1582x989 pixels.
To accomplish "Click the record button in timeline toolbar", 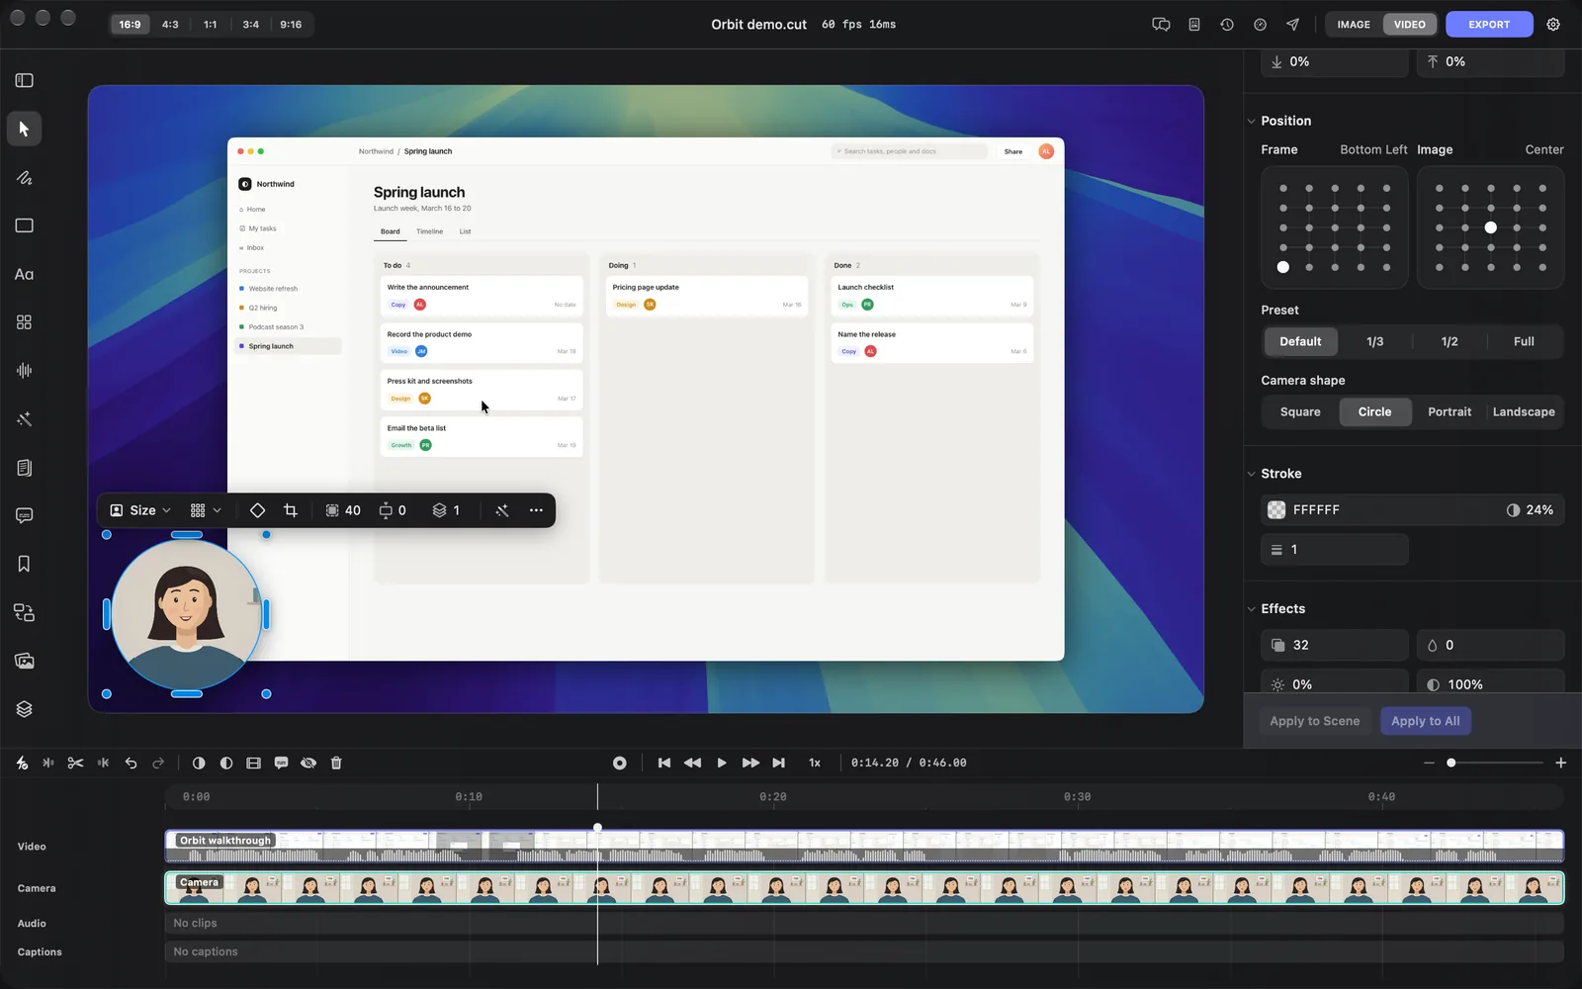I will 620,763.
